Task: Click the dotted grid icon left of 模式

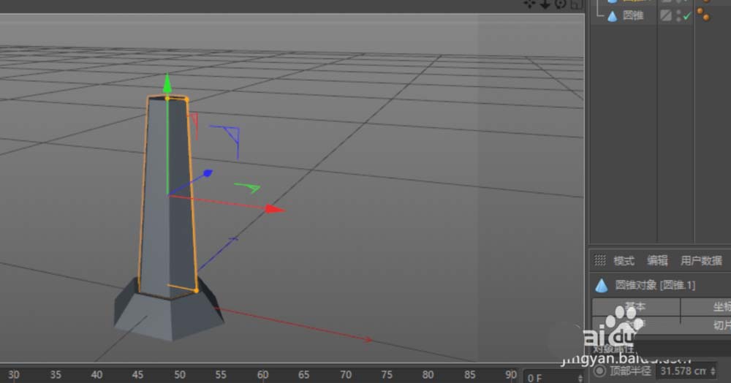Action: (x=600, y=260)
